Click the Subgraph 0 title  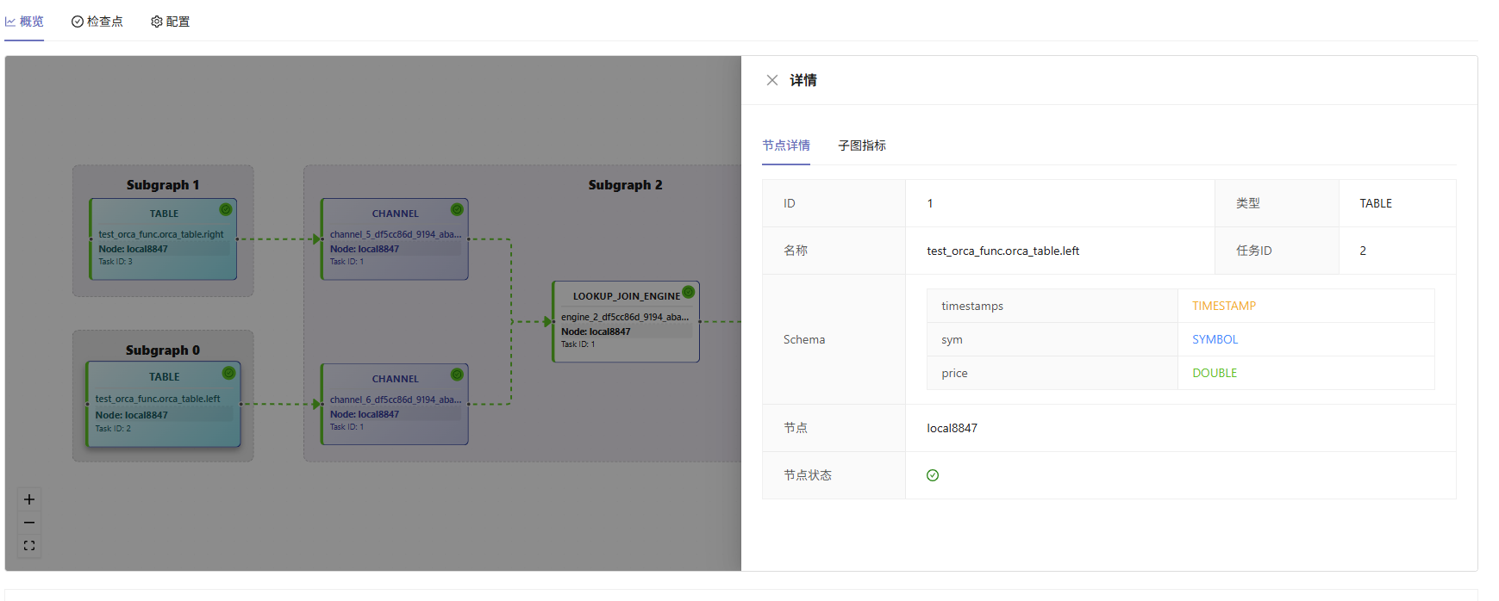coord(163,350)
